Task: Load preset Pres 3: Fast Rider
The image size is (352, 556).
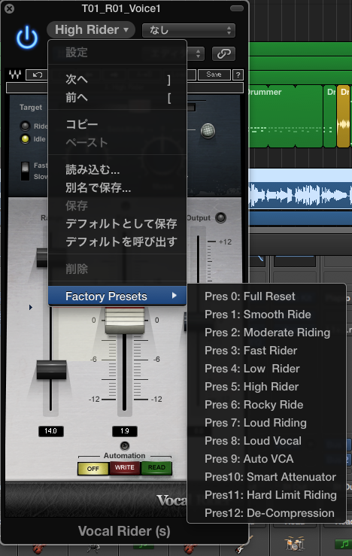Action: (266, 351)
